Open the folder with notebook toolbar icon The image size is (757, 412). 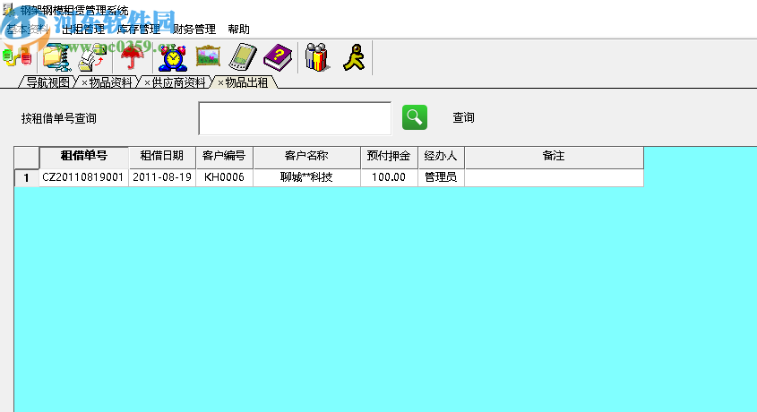pos(56,57)
